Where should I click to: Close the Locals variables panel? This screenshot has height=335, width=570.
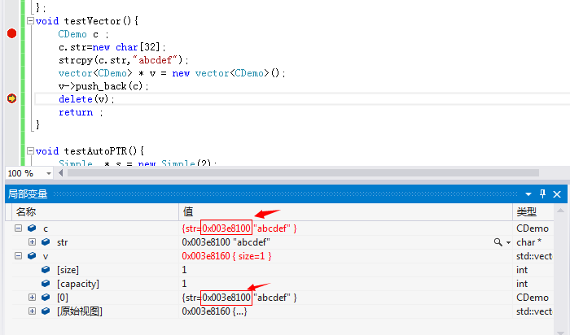pos(557,194)
